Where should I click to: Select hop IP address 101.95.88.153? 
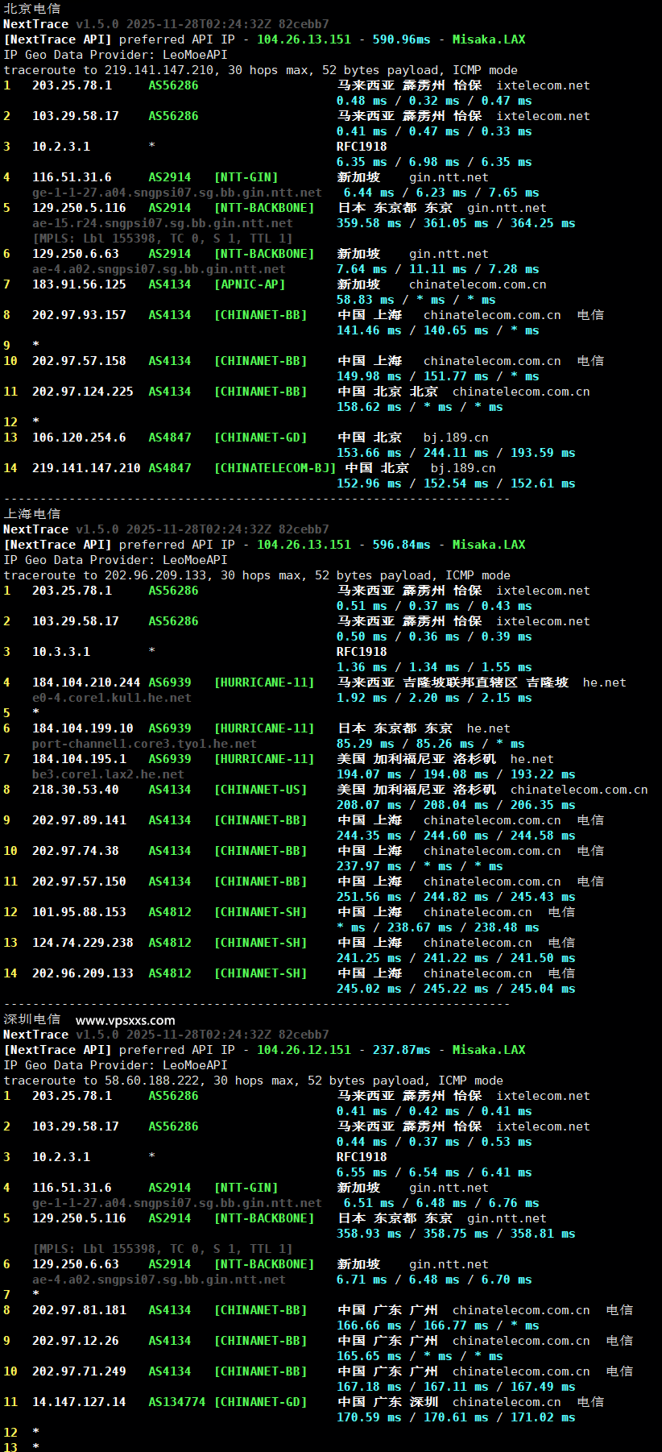click(79, 912)
